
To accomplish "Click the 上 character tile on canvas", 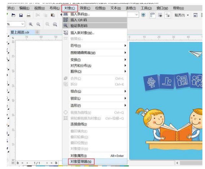I will tap(167, 82).
